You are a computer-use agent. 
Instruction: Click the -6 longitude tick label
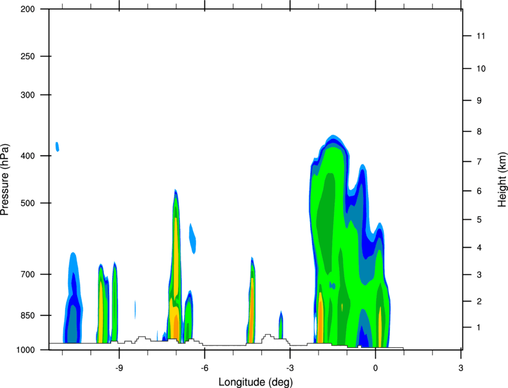click(x=204, y=368)
